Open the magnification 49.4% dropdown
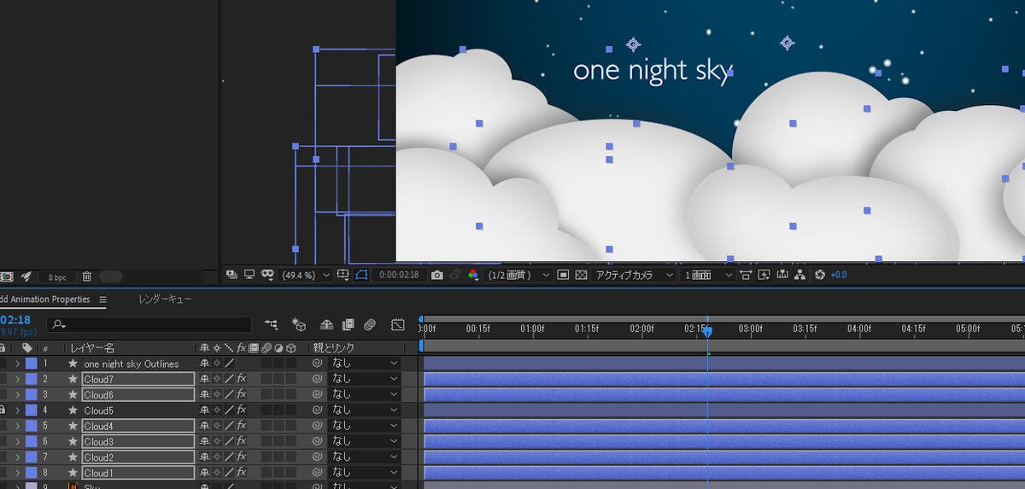Image resolution: width=1025 pixels, height=489 pixels. 306,275
